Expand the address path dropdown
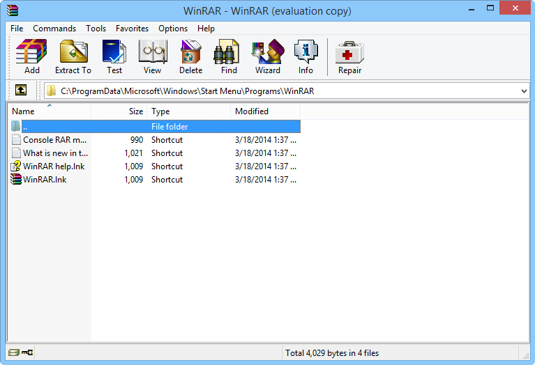Viewport: 535px width, 365px height. [x=524, y=91]
